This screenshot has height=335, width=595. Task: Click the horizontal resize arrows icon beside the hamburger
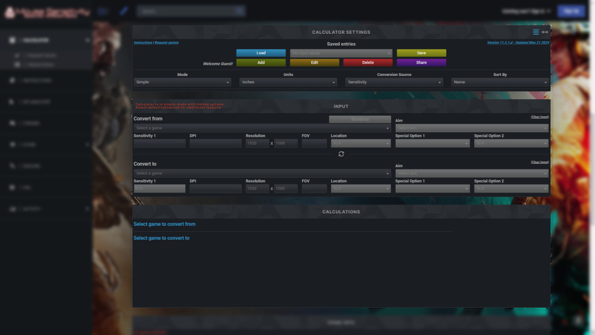[x=544, y=31]
